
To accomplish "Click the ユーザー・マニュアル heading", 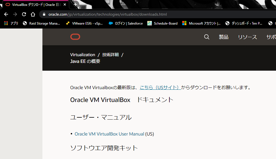I will pyautogui.click(x=101, y=117).
